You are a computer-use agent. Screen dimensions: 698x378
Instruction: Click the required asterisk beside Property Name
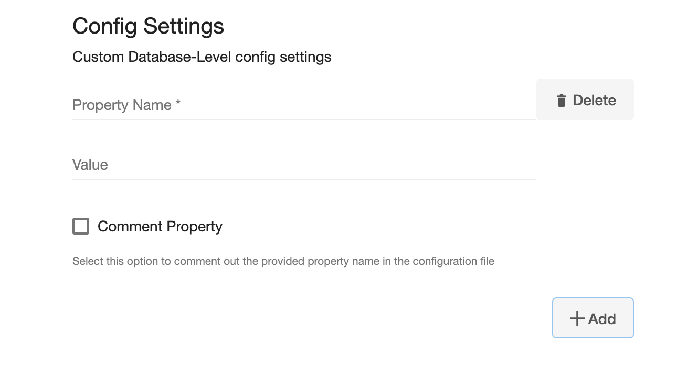tap(178, 104)
